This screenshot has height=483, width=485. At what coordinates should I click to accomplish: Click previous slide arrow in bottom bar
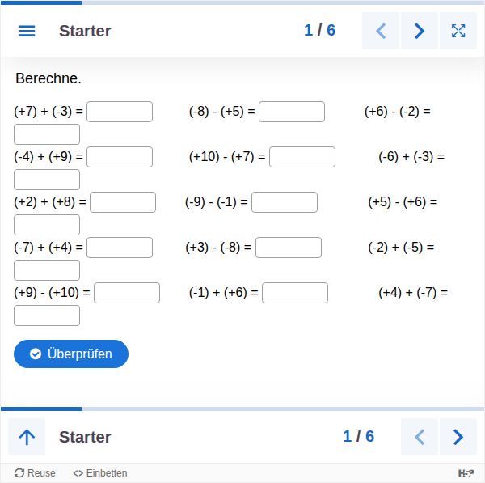pos(420,437)
